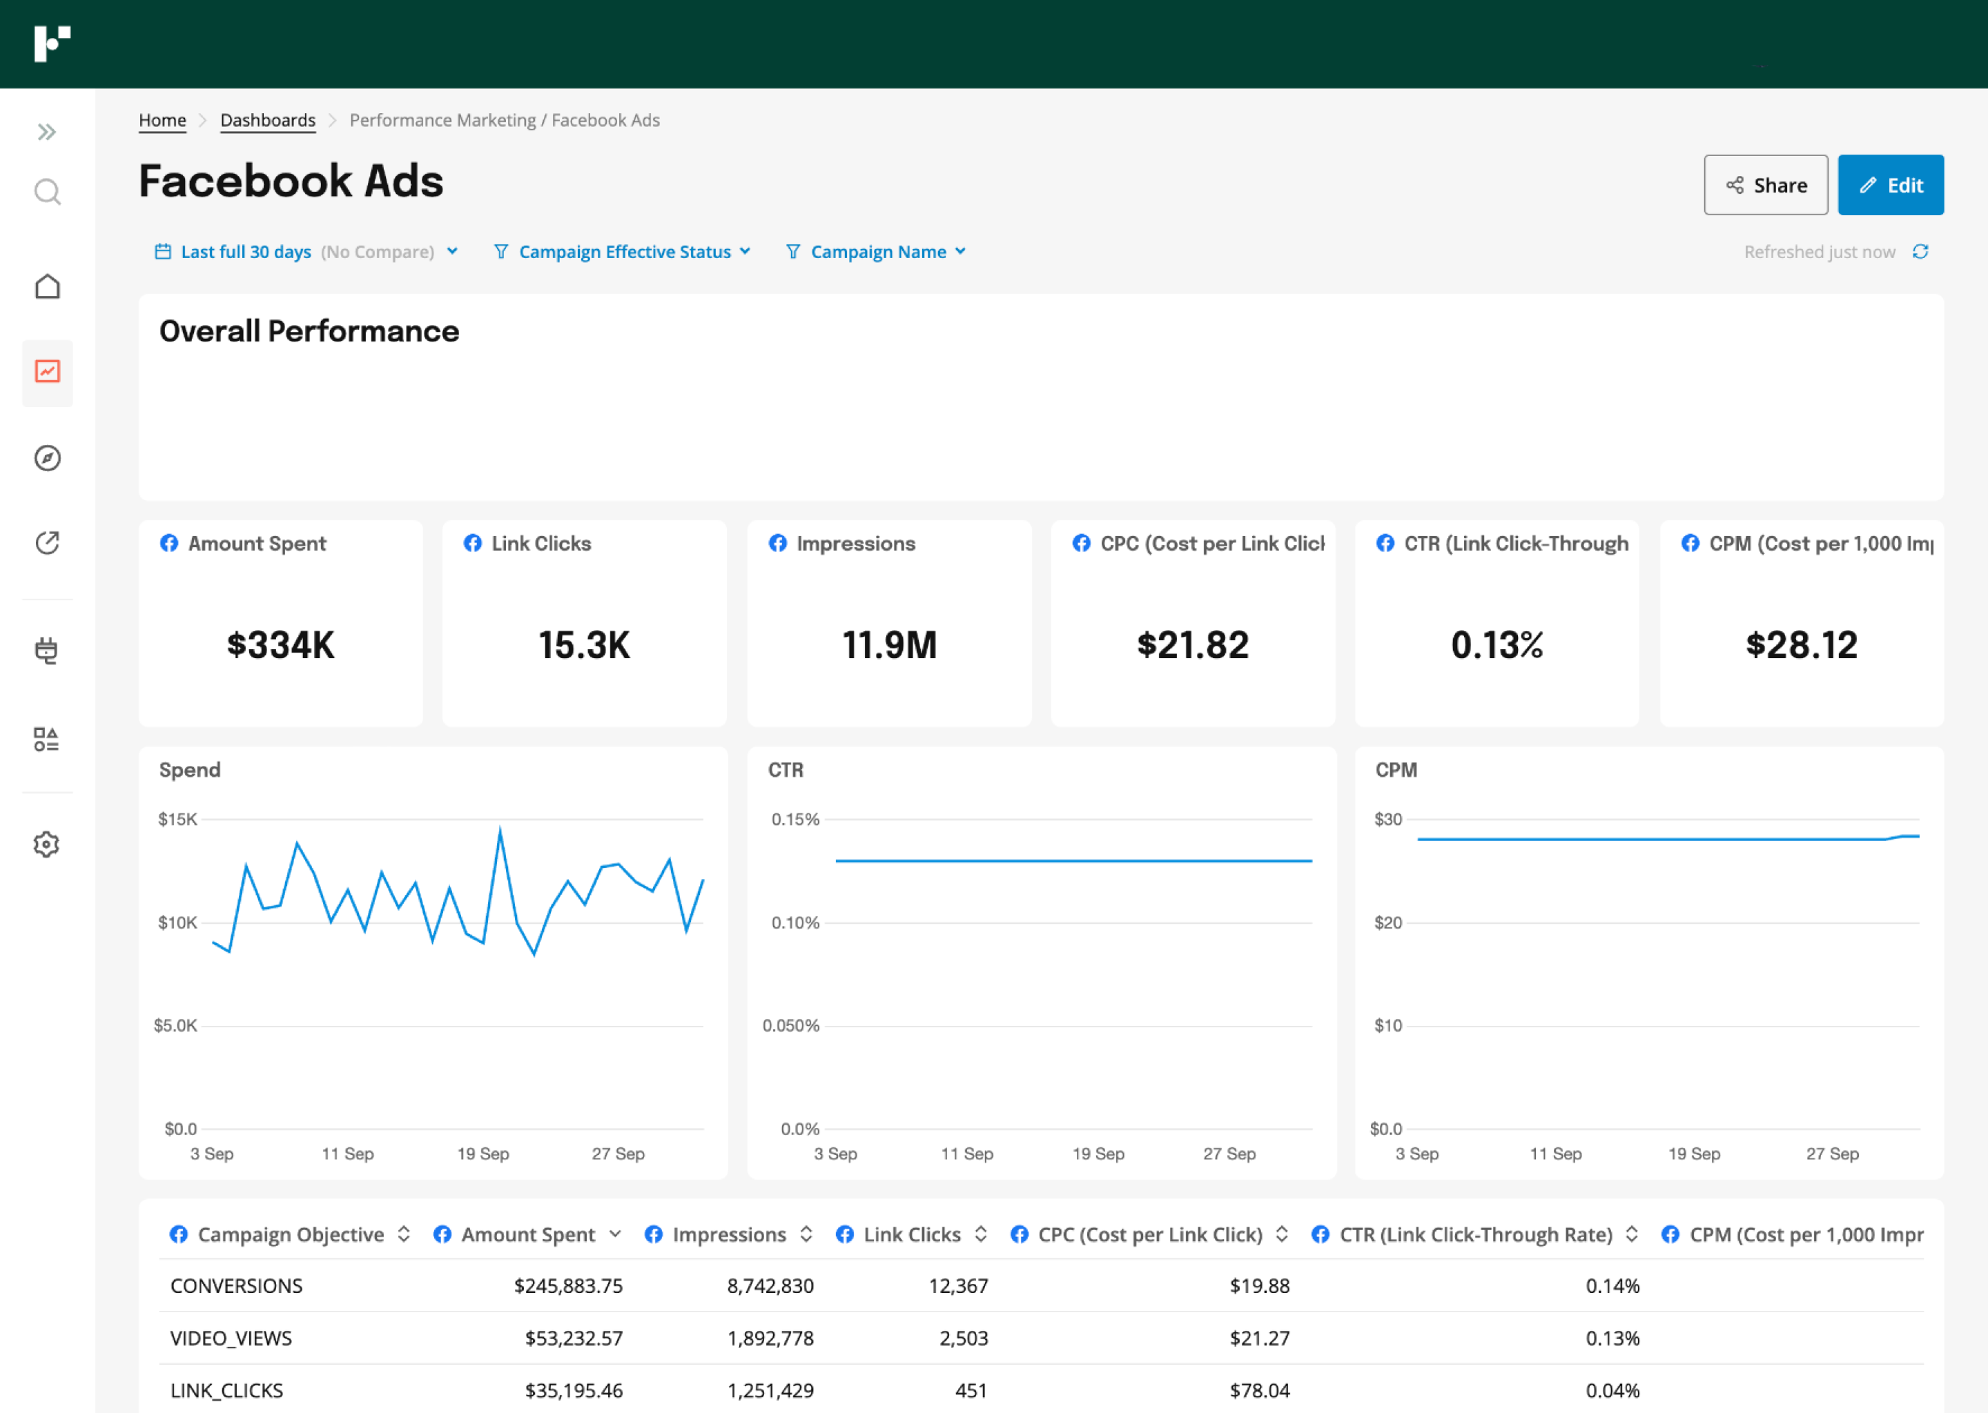Share the Facebook Ads dashboard
The width and height of the screenshot is (1988, 1413).
1765,184
